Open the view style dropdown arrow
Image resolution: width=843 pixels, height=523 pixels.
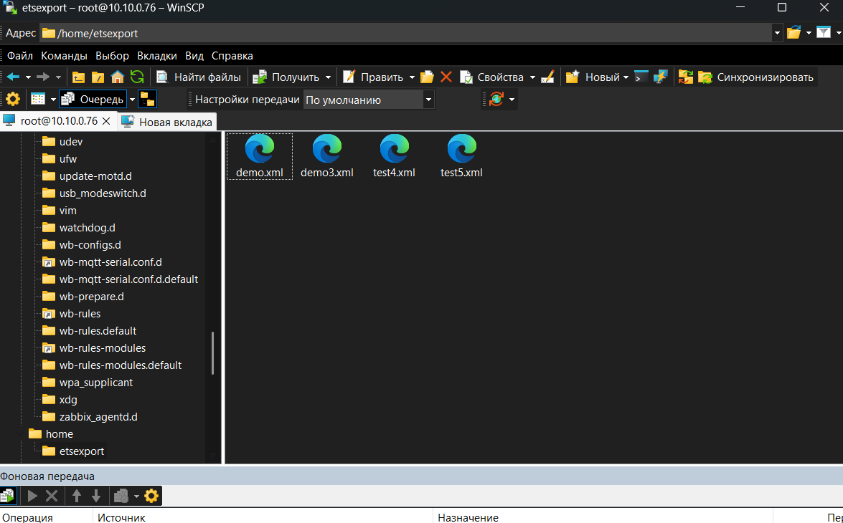click(x=52, y=100)
